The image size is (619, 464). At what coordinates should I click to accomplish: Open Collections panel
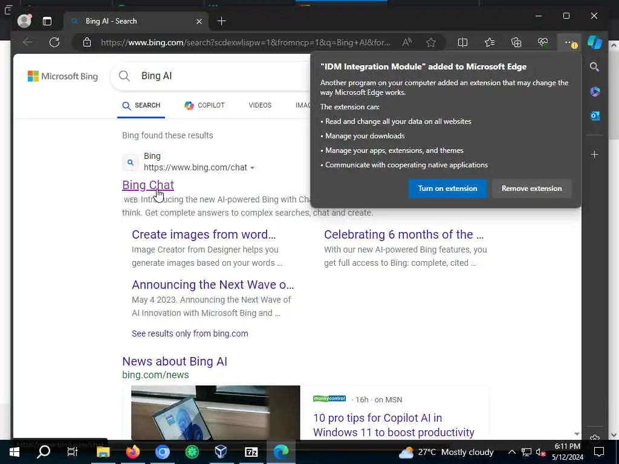coord(516,42)
